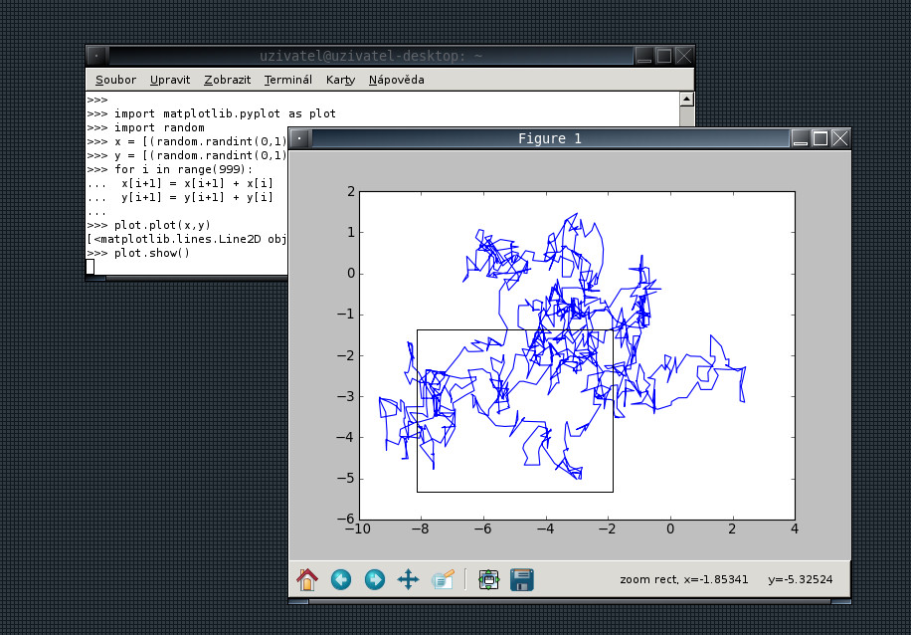Viewport: 911px width, 635px height.
Task: Select the Pan axes tool
Action: (408, 579)
